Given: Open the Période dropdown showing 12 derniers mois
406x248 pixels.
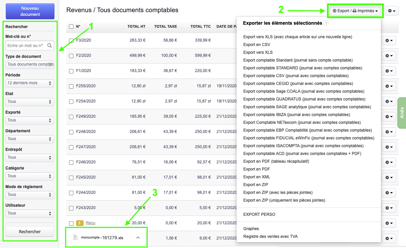Looking at the screenshot, I should coord(30,83).
